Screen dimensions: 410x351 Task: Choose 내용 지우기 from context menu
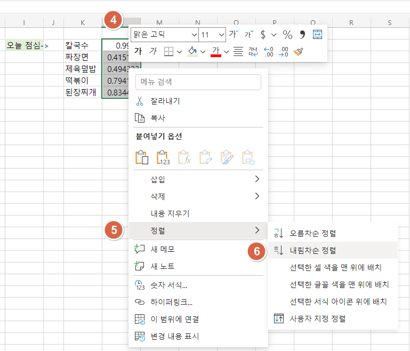(198, 213)
